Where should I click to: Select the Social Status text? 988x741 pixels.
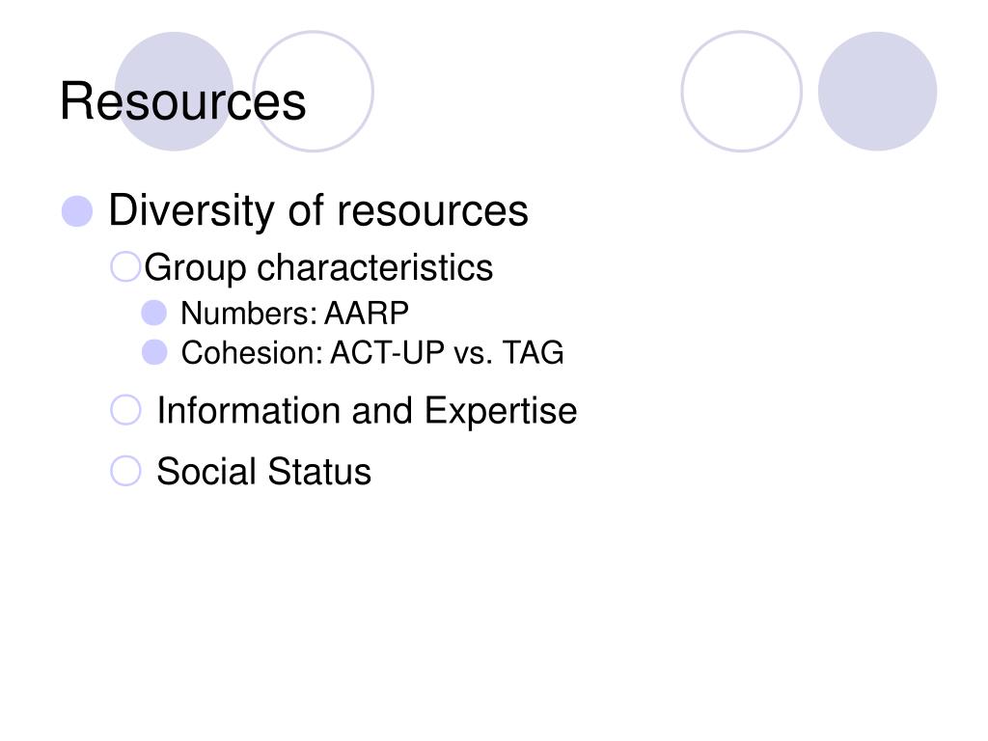pos(264,471)
